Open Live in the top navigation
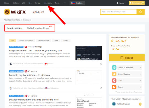149x108 pixels. [30, 3]
